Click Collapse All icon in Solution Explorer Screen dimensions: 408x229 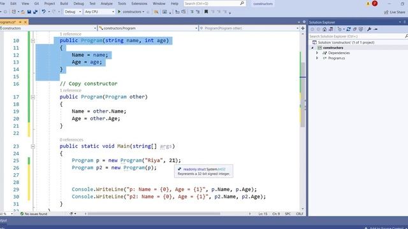coord(354,29)
